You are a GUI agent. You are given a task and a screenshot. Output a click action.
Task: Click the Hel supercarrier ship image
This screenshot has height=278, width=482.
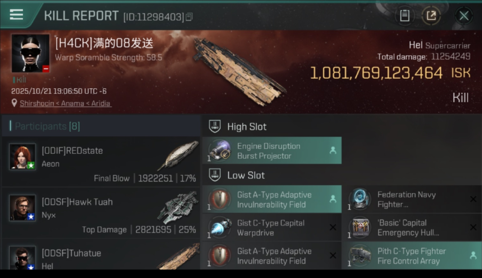click(x=238, y=71)
